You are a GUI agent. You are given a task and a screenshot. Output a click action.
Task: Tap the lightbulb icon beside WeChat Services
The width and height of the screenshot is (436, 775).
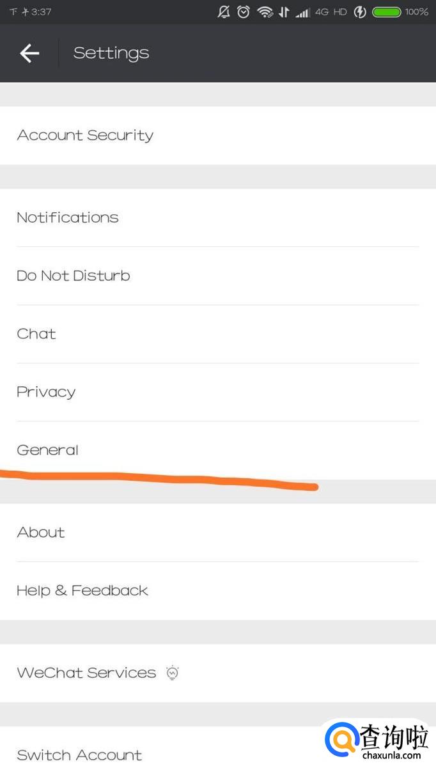coord(172,673)
